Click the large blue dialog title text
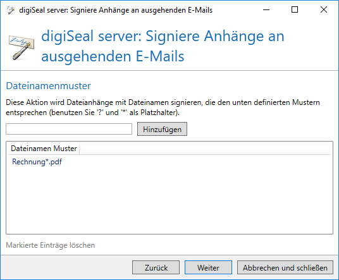Screen dimensions: 339x280 click(163, 46)
